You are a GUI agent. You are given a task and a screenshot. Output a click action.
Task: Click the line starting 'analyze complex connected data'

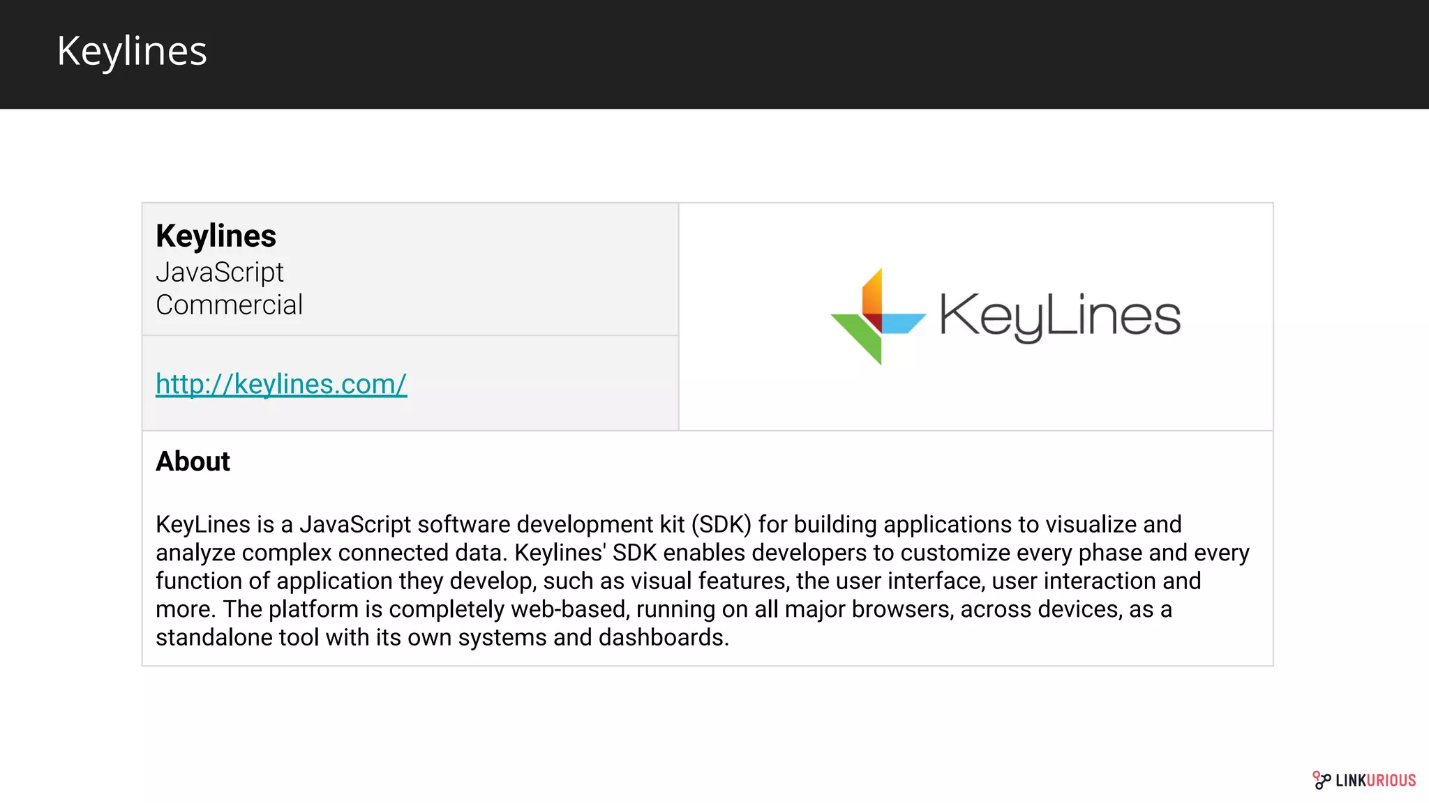click(702, 553)
